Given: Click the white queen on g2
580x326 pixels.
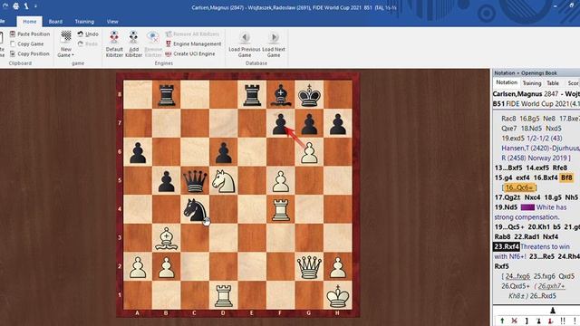Looking at the screenshot, I should pos(309,267).
